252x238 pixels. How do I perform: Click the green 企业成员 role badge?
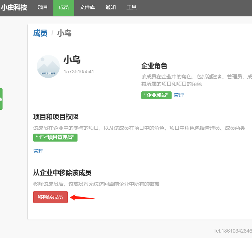pyautogui.click(x=156, y=95)
